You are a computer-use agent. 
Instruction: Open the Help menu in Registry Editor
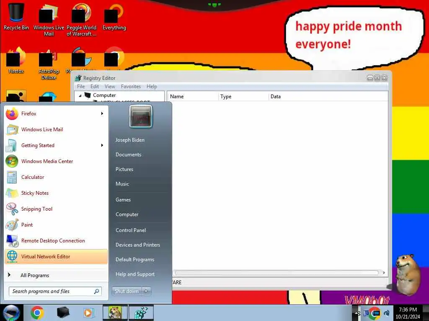(x=152, y=87)
